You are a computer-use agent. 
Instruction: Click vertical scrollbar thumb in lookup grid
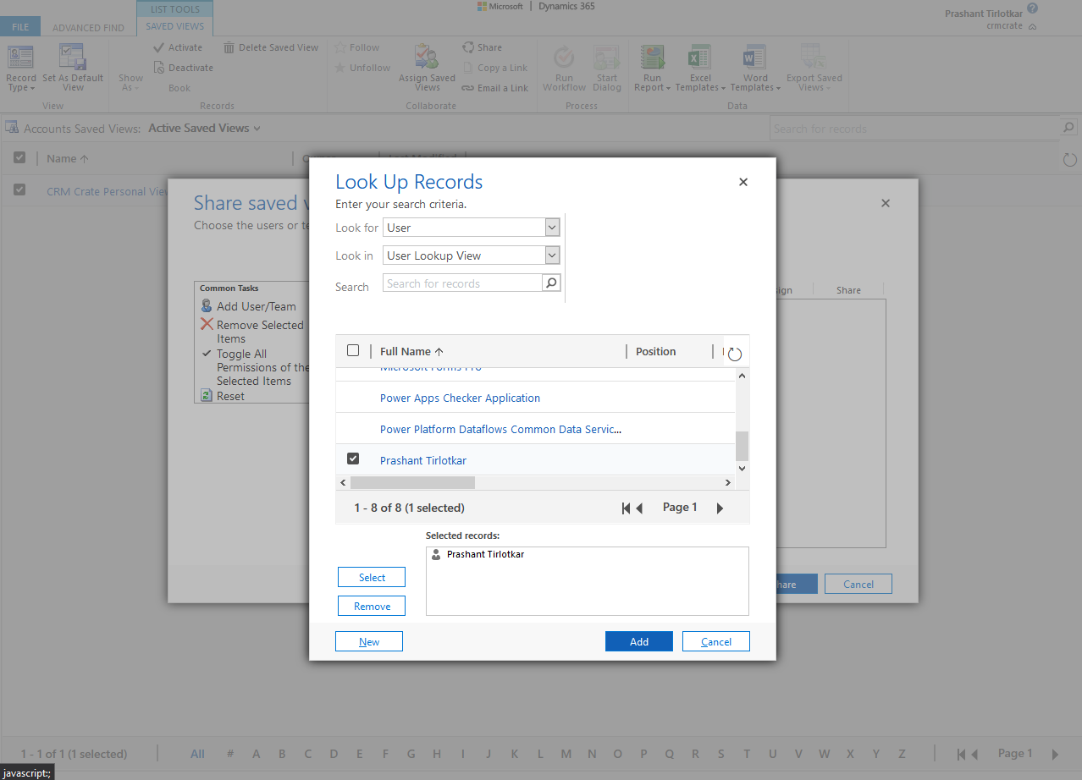point(742,446)
